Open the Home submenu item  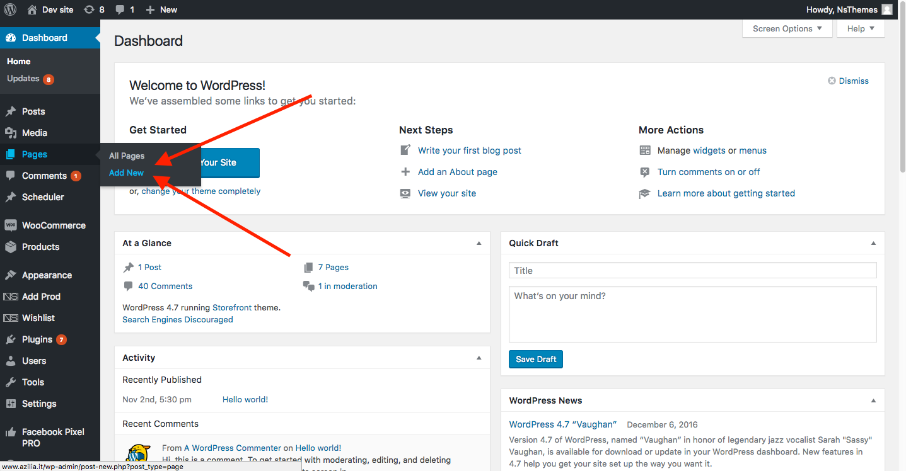(19, 61)
